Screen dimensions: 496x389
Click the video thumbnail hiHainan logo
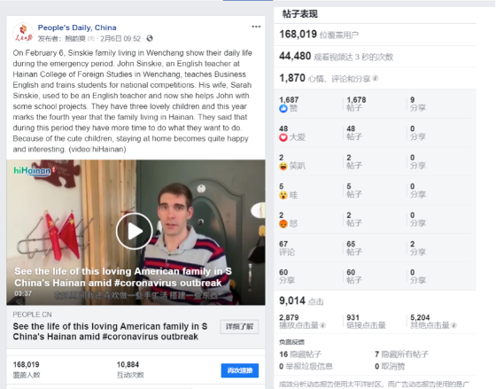pyautogui.click(x=33, y=171)
